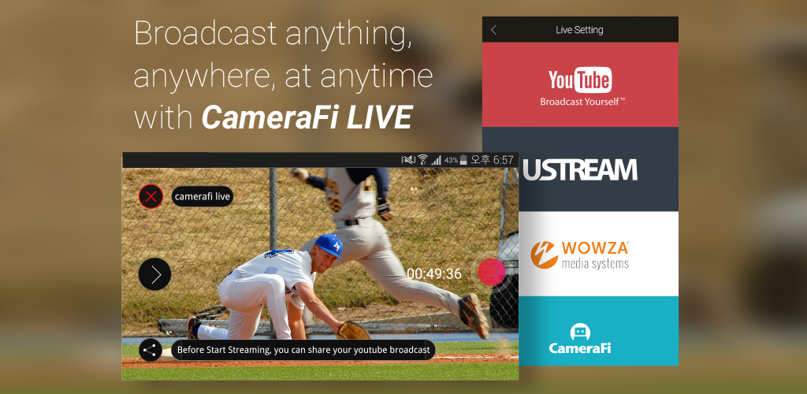Screen dimensions: 807x394
Task: Click the 'Live Setting' header title
Action: pyautogui.click(x=579, y=30)
